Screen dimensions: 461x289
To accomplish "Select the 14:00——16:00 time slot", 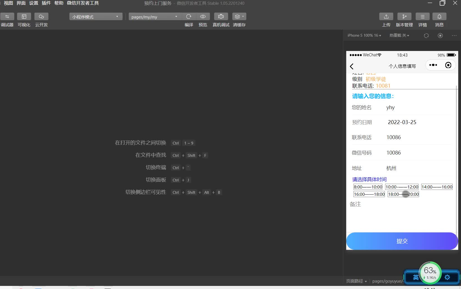I will coord(437,187).
